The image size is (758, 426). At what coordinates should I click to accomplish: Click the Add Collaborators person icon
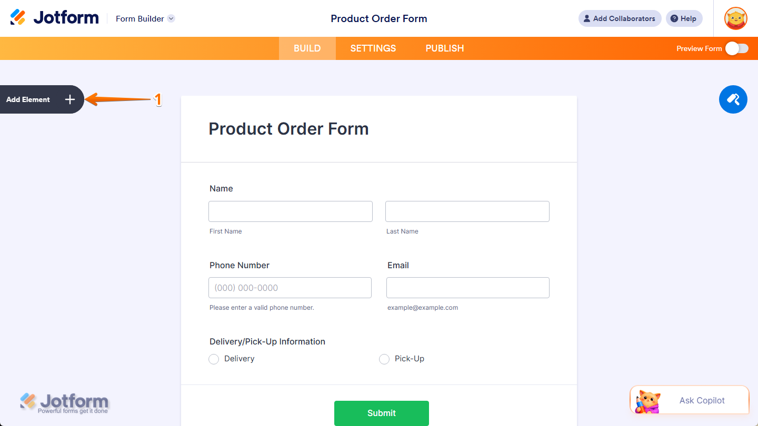click(x=586, y=18)
